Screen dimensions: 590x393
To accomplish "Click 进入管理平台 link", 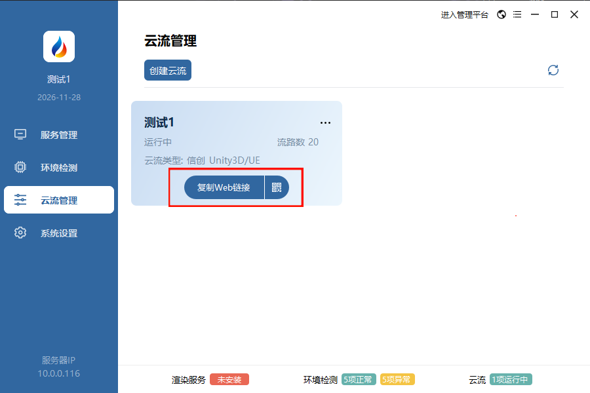I will click(465, 14).
